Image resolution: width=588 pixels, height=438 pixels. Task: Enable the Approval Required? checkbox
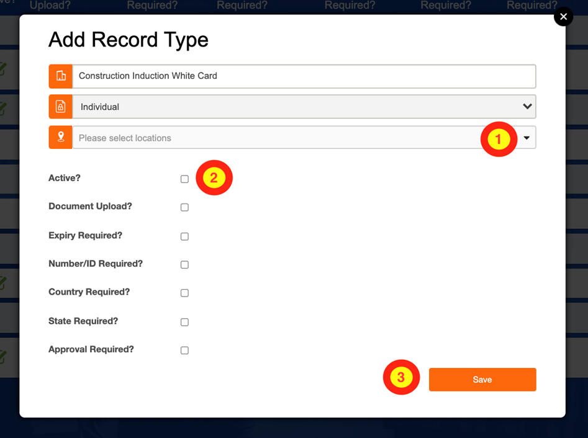coord(184,350)
